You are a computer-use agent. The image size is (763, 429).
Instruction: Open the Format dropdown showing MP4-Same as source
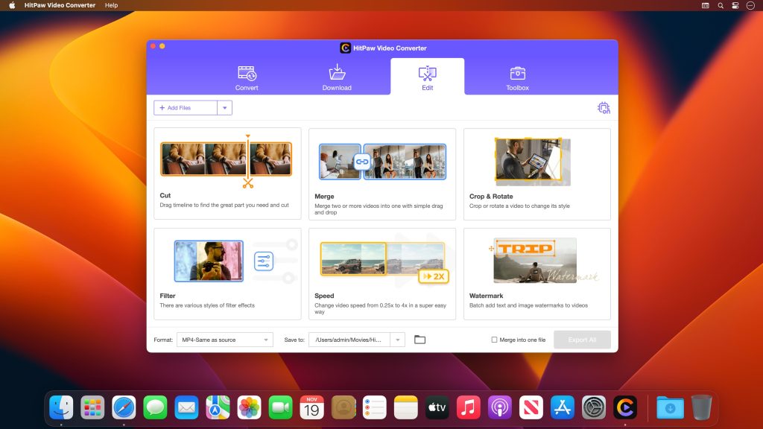pos(224,339)
